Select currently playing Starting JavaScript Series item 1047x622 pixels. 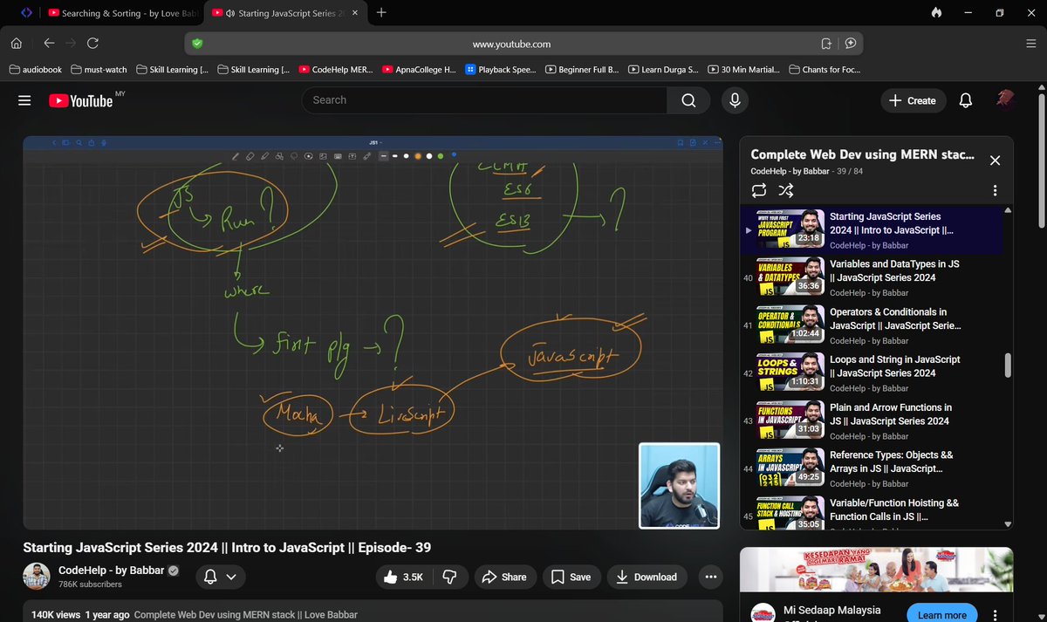872,230
